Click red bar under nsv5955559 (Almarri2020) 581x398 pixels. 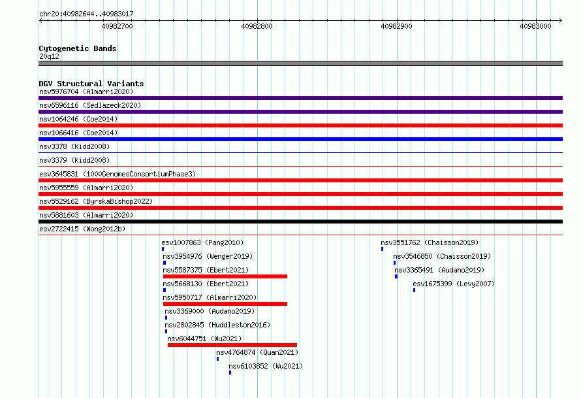tap(300, 194)
